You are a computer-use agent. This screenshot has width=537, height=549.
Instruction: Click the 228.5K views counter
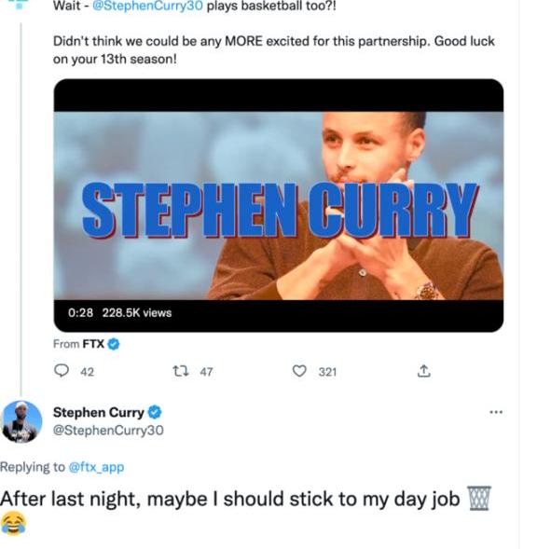(x=137, y=312)
